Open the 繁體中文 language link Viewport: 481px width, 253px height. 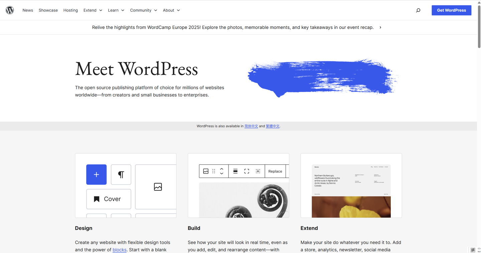point(273,126)
